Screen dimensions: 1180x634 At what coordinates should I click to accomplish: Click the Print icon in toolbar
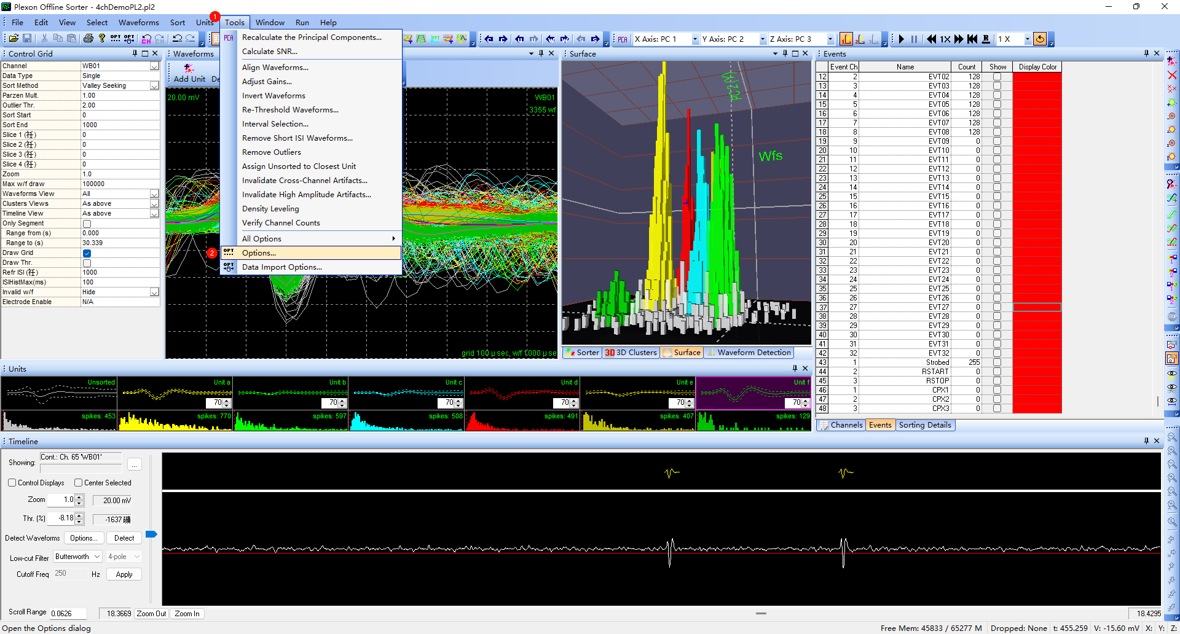(x=88, y=39)
